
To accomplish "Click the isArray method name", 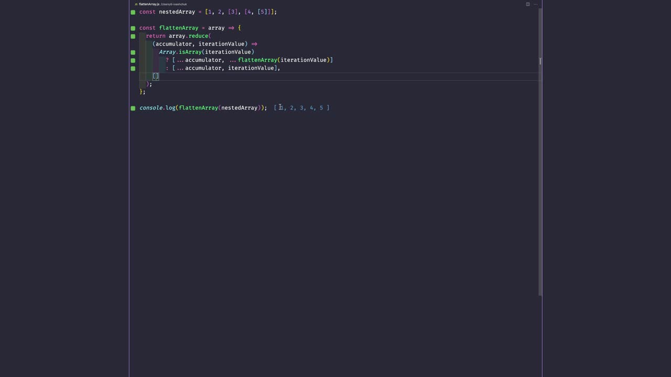I will point(190,52).
